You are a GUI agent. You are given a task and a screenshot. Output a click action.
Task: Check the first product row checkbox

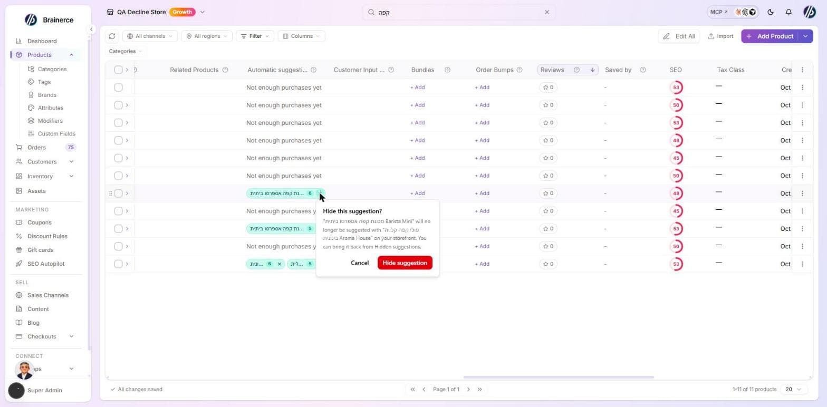click(118, 88)
